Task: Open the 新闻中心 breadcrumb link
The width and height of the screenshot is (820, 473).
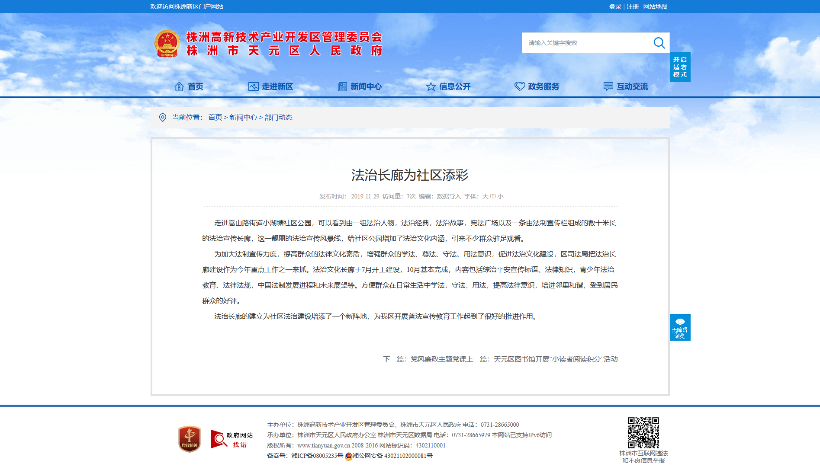Action: [243, 118]
